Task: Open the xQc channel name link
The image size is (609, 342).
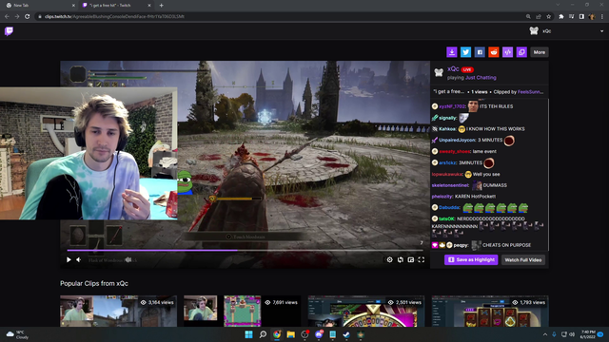Action: point(453,69)
